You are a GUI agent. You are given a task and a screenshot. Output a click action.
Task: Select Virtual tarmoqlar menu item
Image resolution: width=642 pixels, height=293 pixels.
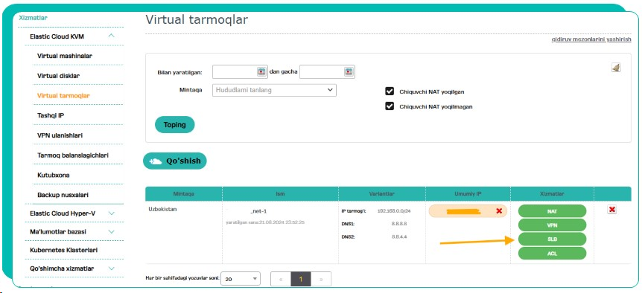(63, 96)
